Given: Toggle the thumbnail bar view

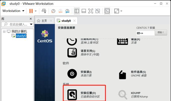Looking at the screenshot, I should (x=84, y=11).
